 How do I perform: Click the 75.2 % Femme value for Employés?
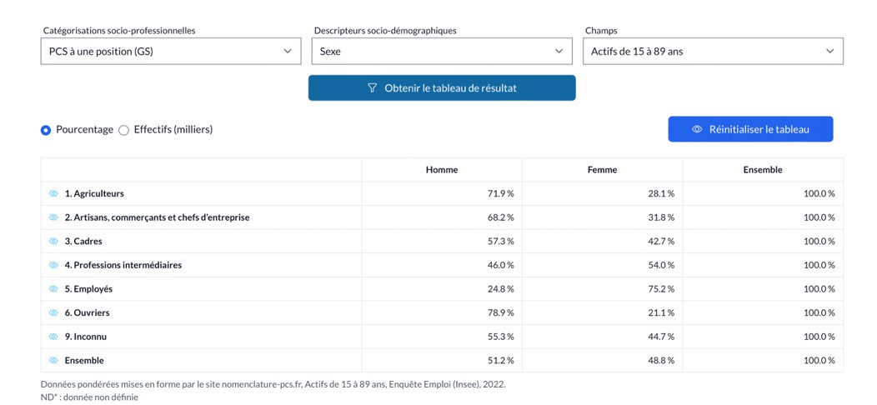pyautogui.click(x=661, y=289)
